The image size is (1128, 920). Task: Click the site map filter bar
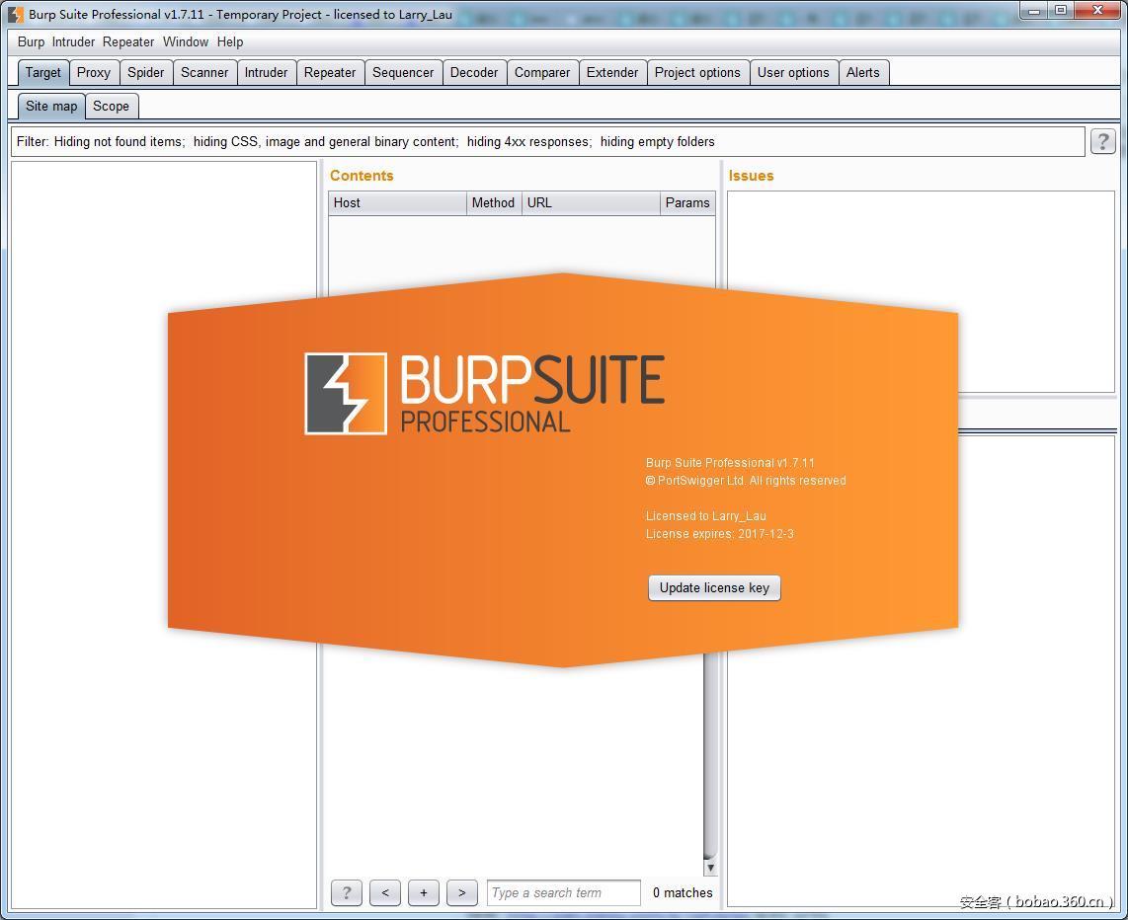547,141
